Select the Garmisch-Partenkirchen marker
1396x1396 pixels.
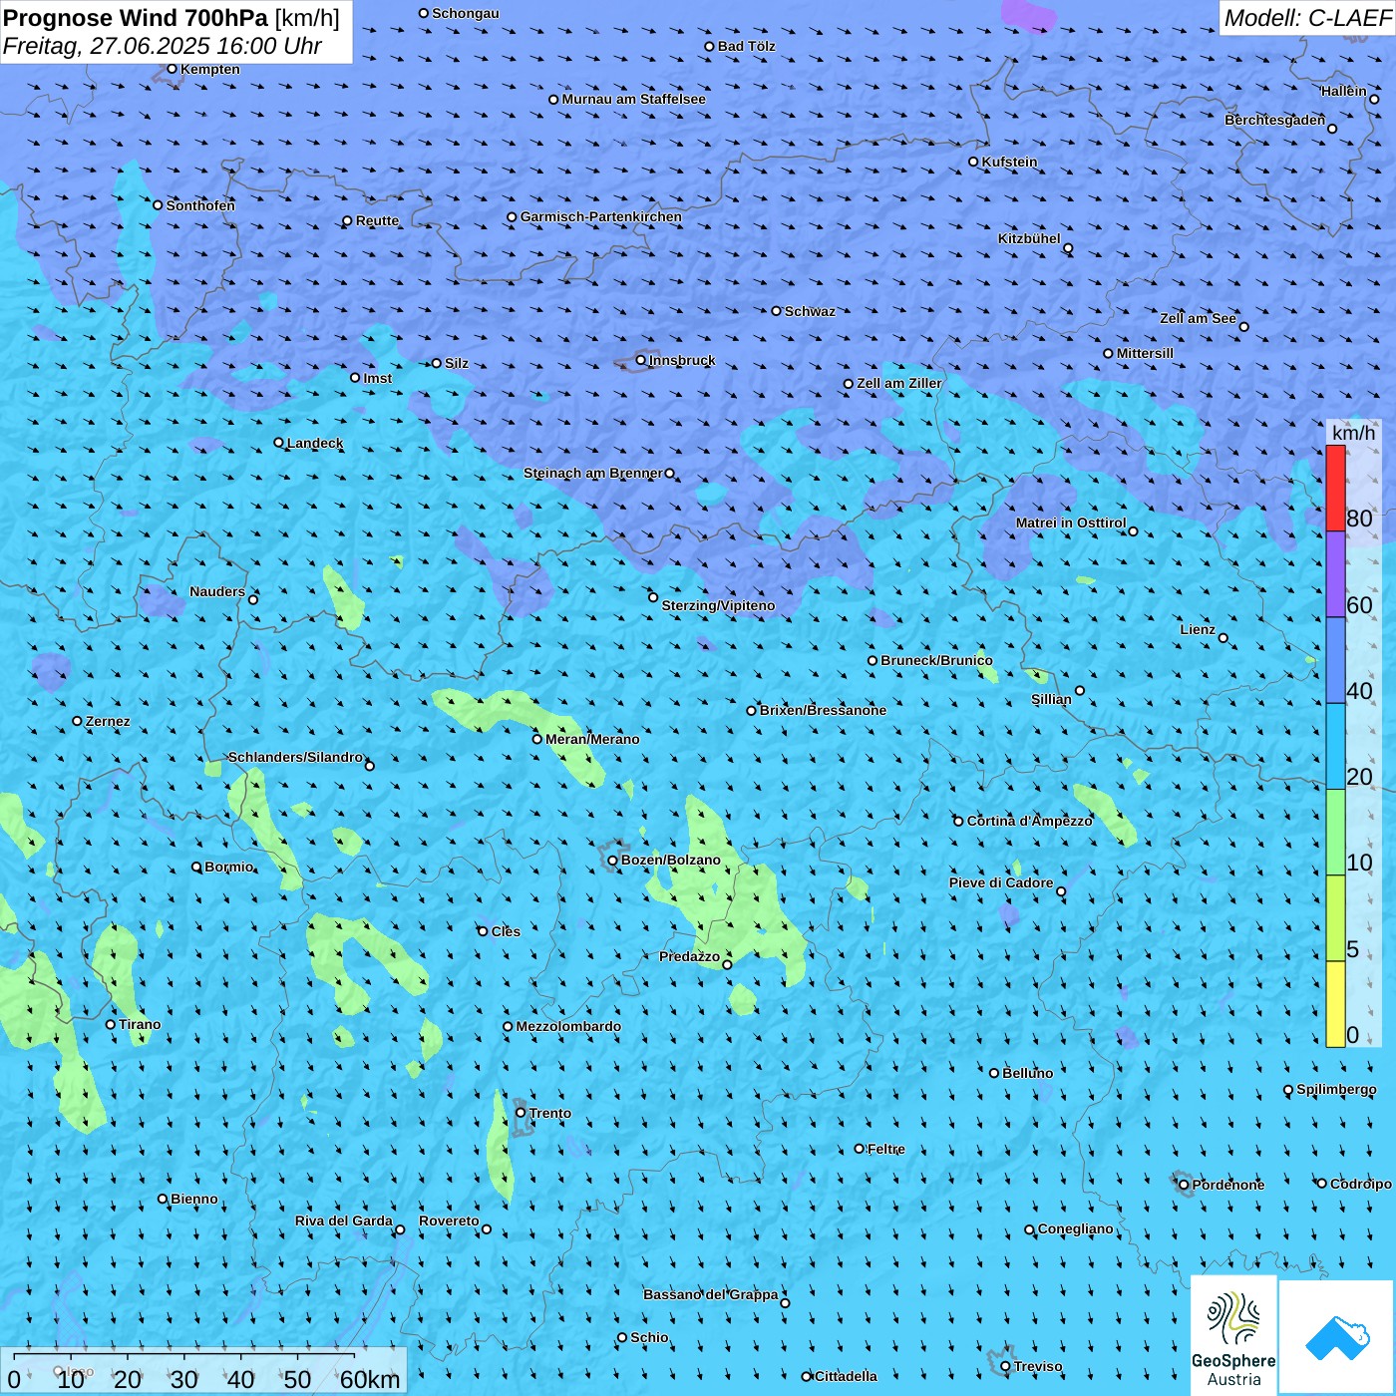coord(513,217)
